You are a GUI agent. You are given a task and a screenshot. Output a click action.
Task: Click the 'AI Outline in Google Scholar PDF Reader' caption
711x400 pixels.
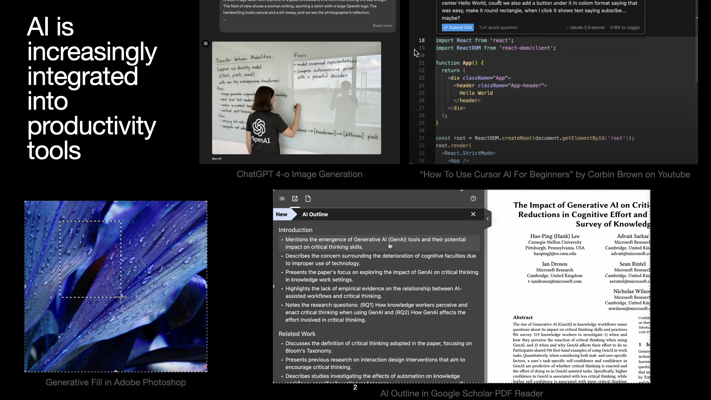click(x=461, y=394)
